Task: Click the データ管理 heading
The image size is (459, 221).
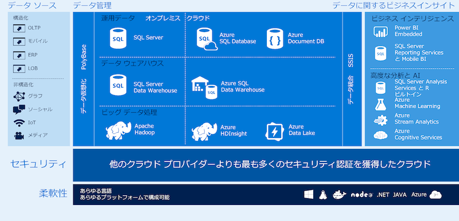Action: click(x=92, y=5)
